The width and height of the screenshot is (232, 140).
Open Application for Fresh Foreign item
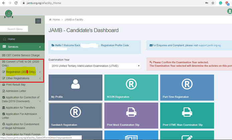pos(21,134)
